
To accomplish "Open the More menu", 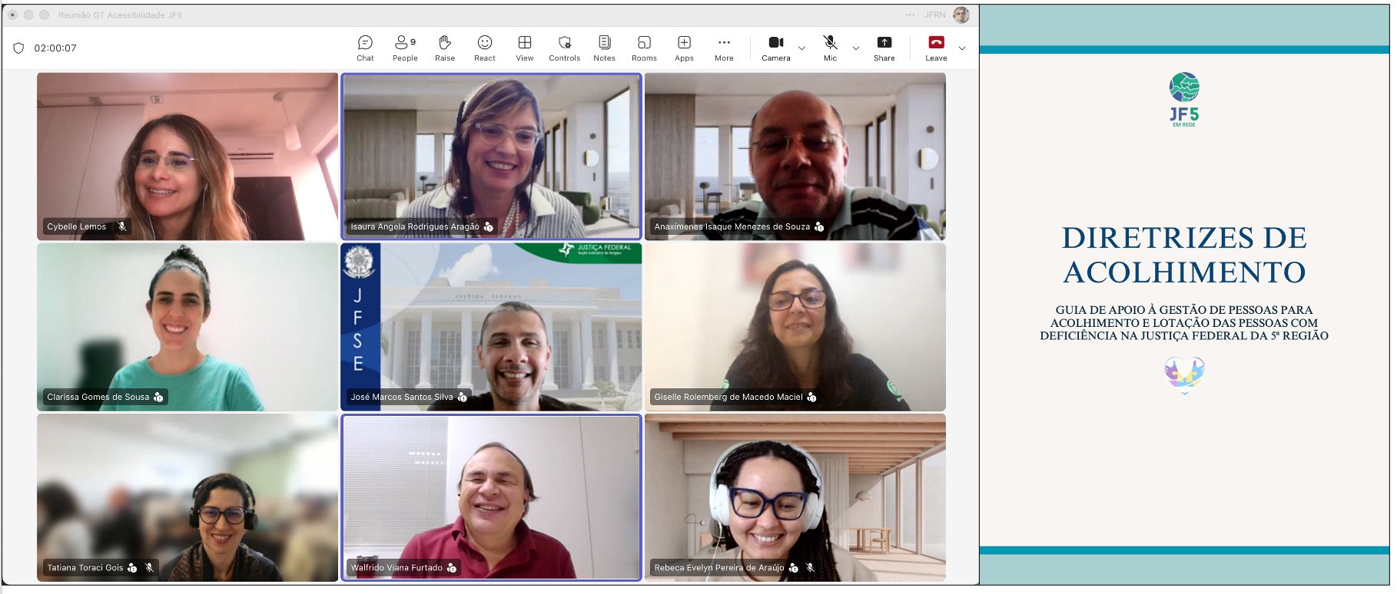I will tap(724, 48).
